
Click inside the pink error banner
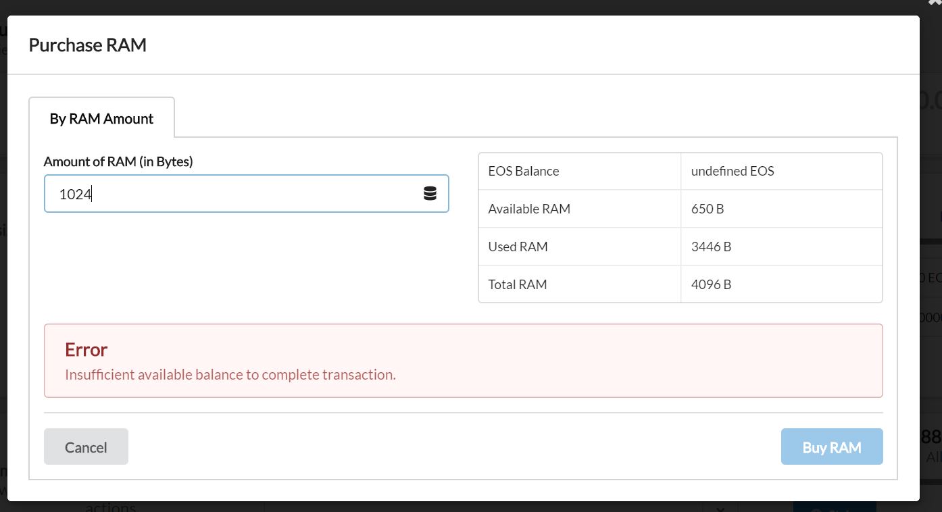point(463,360)
